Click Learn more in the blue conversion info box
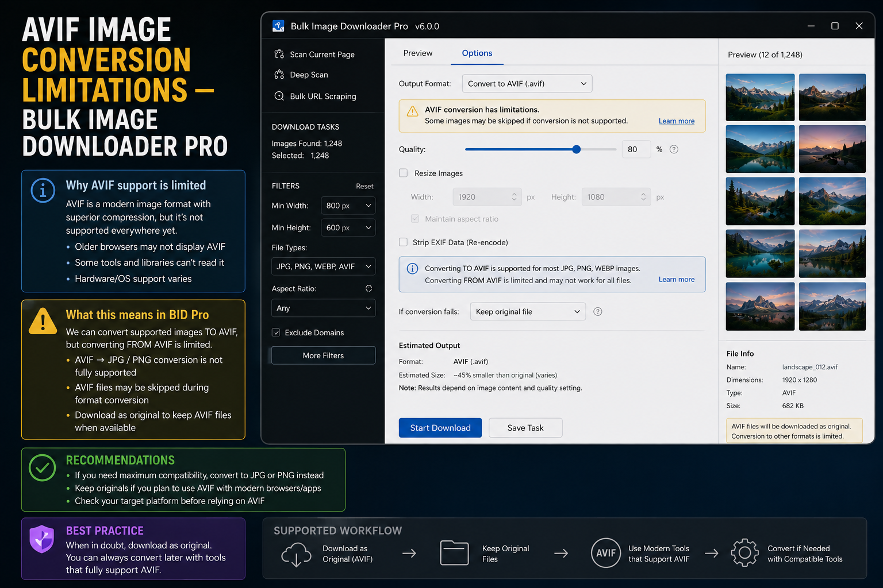This screenshot has width=883, height=588. click(x=677, y=280)
